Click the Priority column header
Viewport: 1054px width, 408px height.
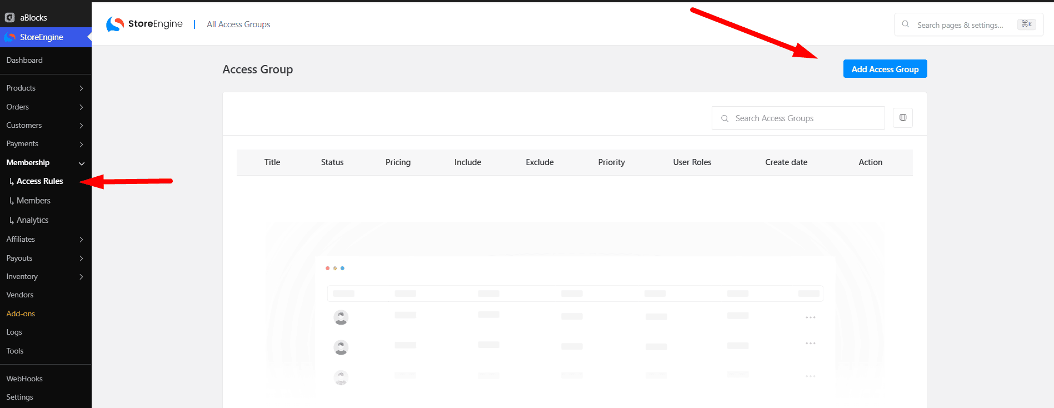[x=612, y=162]
